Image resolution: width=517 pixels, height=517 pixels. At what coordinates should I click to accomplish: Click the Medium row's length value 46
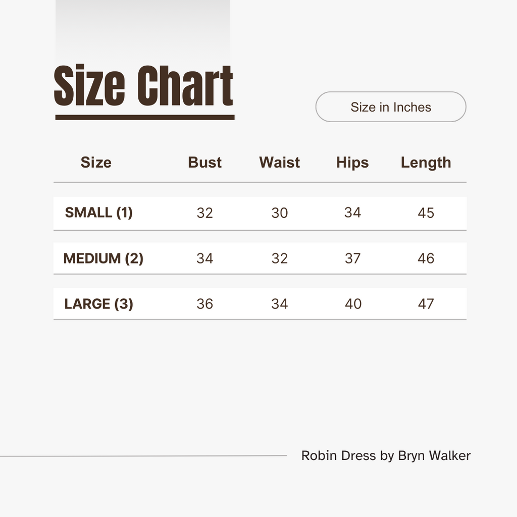[x=426, y=258]
